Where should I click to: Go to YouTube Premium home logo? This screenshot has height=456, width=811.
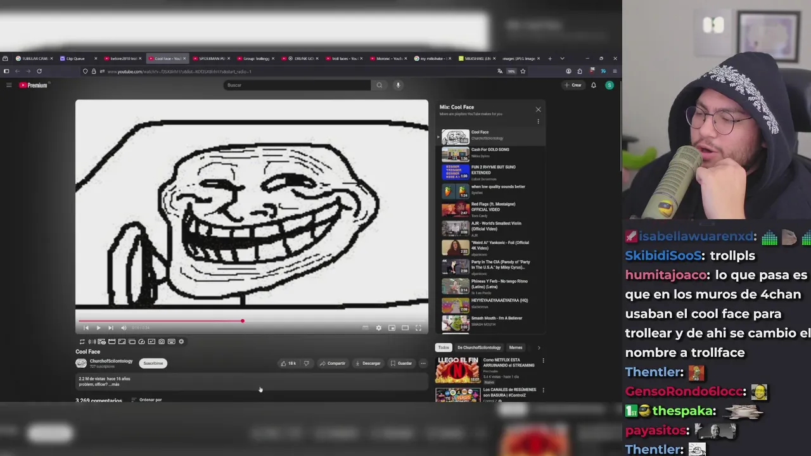pyautogui.click(x=34, y=85)
